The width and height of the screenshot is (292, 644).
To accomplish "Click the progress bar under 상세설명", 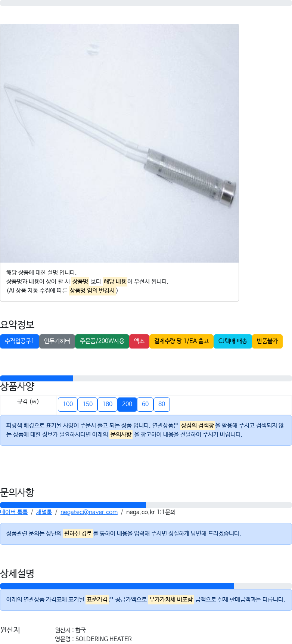I will (146, 586).
